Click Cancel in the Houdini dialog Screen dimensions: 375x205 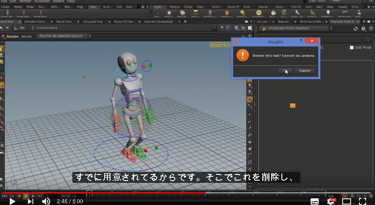304,71
